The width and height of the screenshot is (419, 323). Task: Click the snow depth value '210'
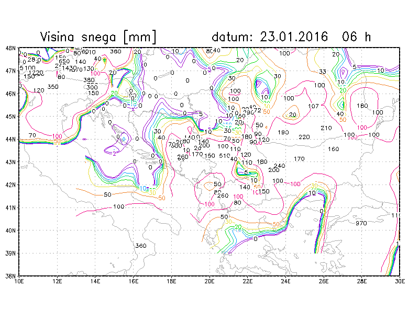326,128
